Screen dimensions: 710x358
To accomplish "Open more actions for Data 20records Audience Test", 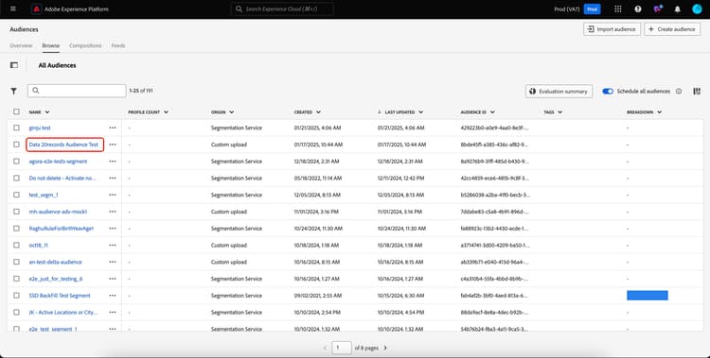I will [x=113, y=145].
